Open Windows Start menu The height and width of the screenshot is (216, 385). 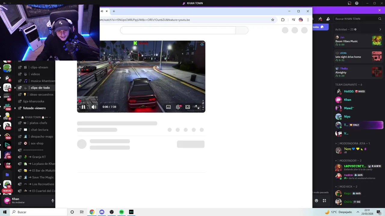coord(5,212)
